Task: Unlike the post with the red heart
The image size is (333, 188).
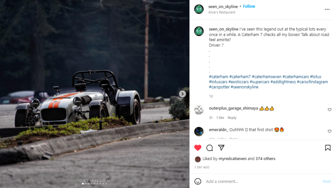Action: [x=198, y=148]
